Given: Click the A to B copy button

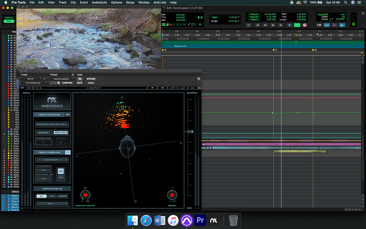Looking at the screenshot, I should click(172, 88).
